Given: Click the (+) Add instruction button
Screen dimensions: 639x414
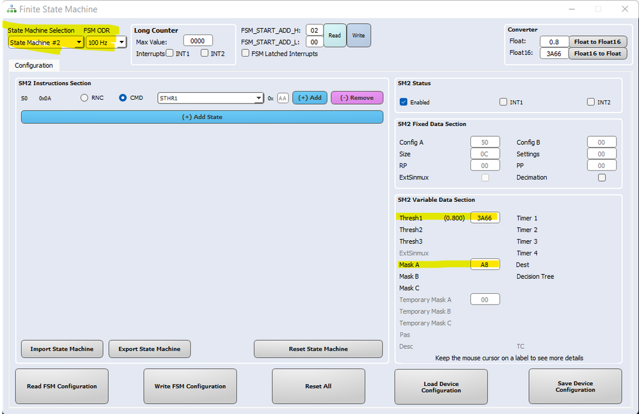Looking at the screenshot, I should [310, 98].
